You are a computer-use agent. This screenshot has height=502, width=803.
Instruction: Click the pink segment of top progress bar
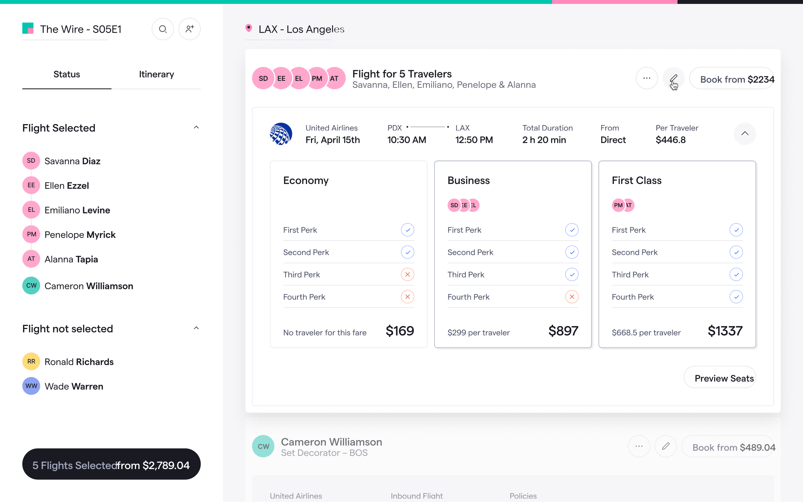tap(614, 2)
